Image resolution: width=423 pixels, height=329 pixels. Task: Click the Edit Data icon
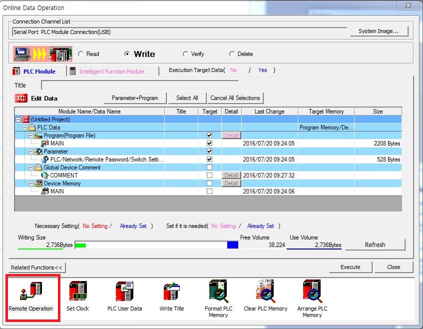[x=21, y=98]
